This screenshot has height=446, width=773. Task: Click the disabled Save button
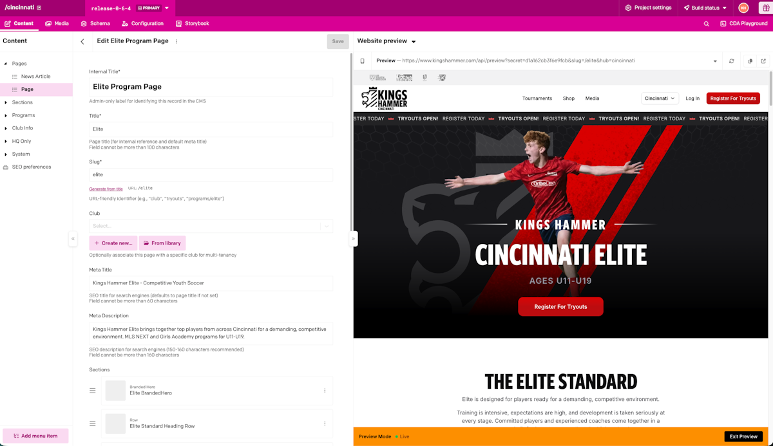(338, 41)
